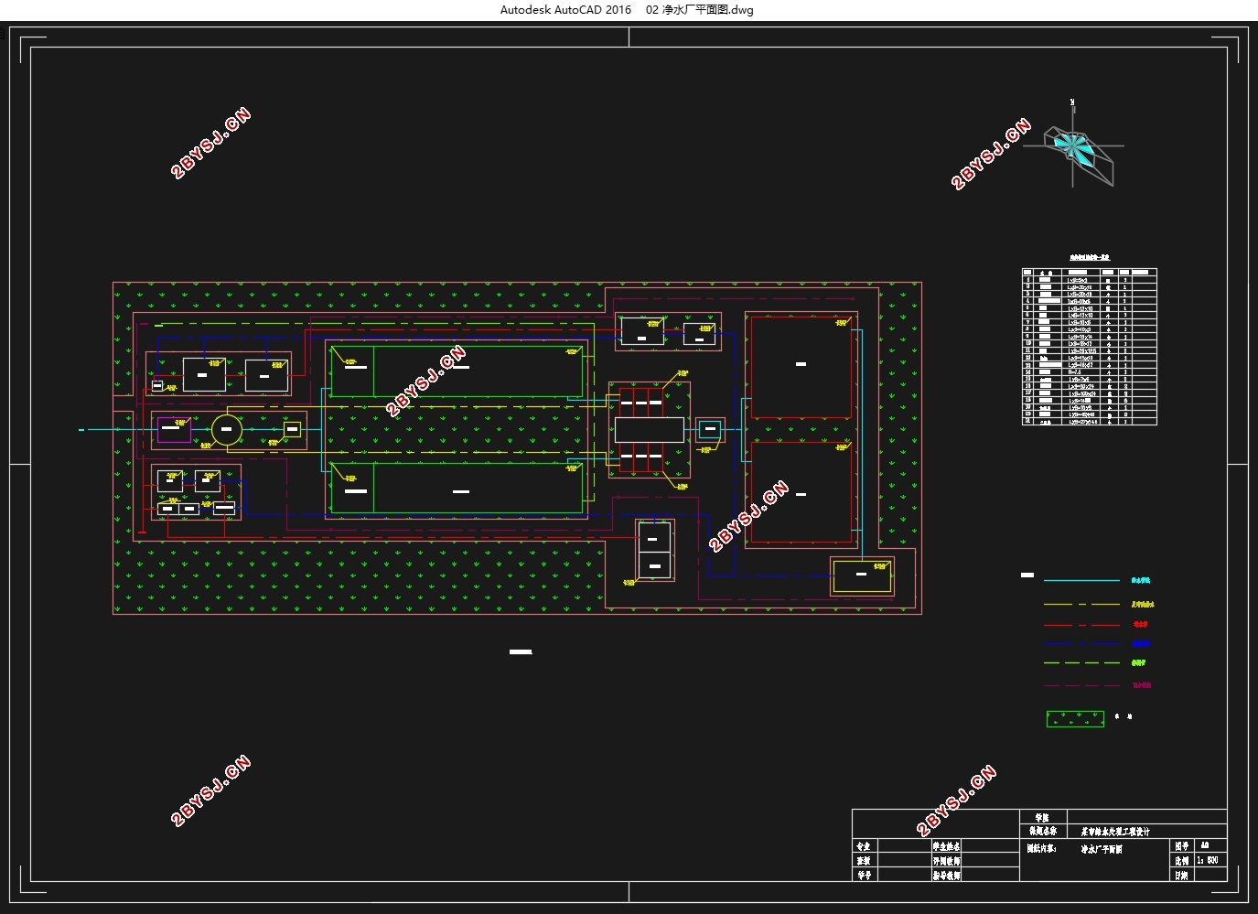1258x914 pixels.
Task: Click the 某市给水处理工程设计 project title text
Action: pyautogui.click(x=1115, y=832)
